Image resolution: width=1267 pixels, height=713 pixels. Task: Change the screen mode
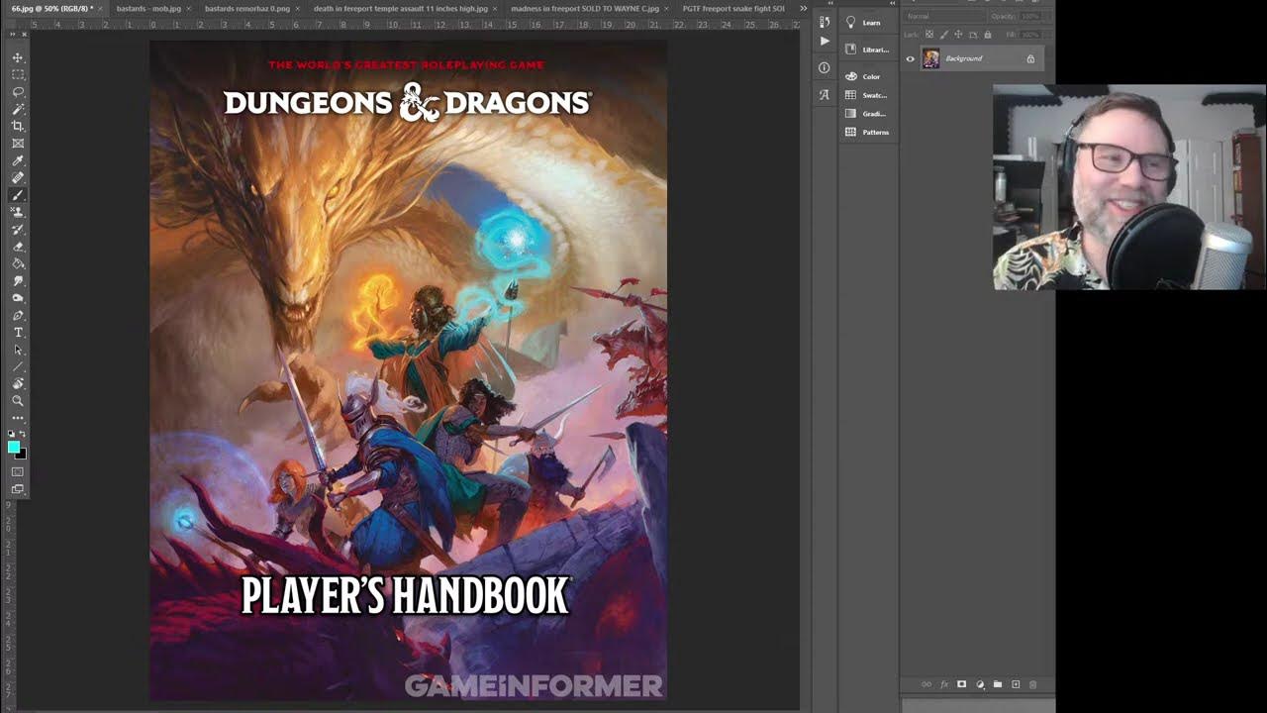pos(18,489)
